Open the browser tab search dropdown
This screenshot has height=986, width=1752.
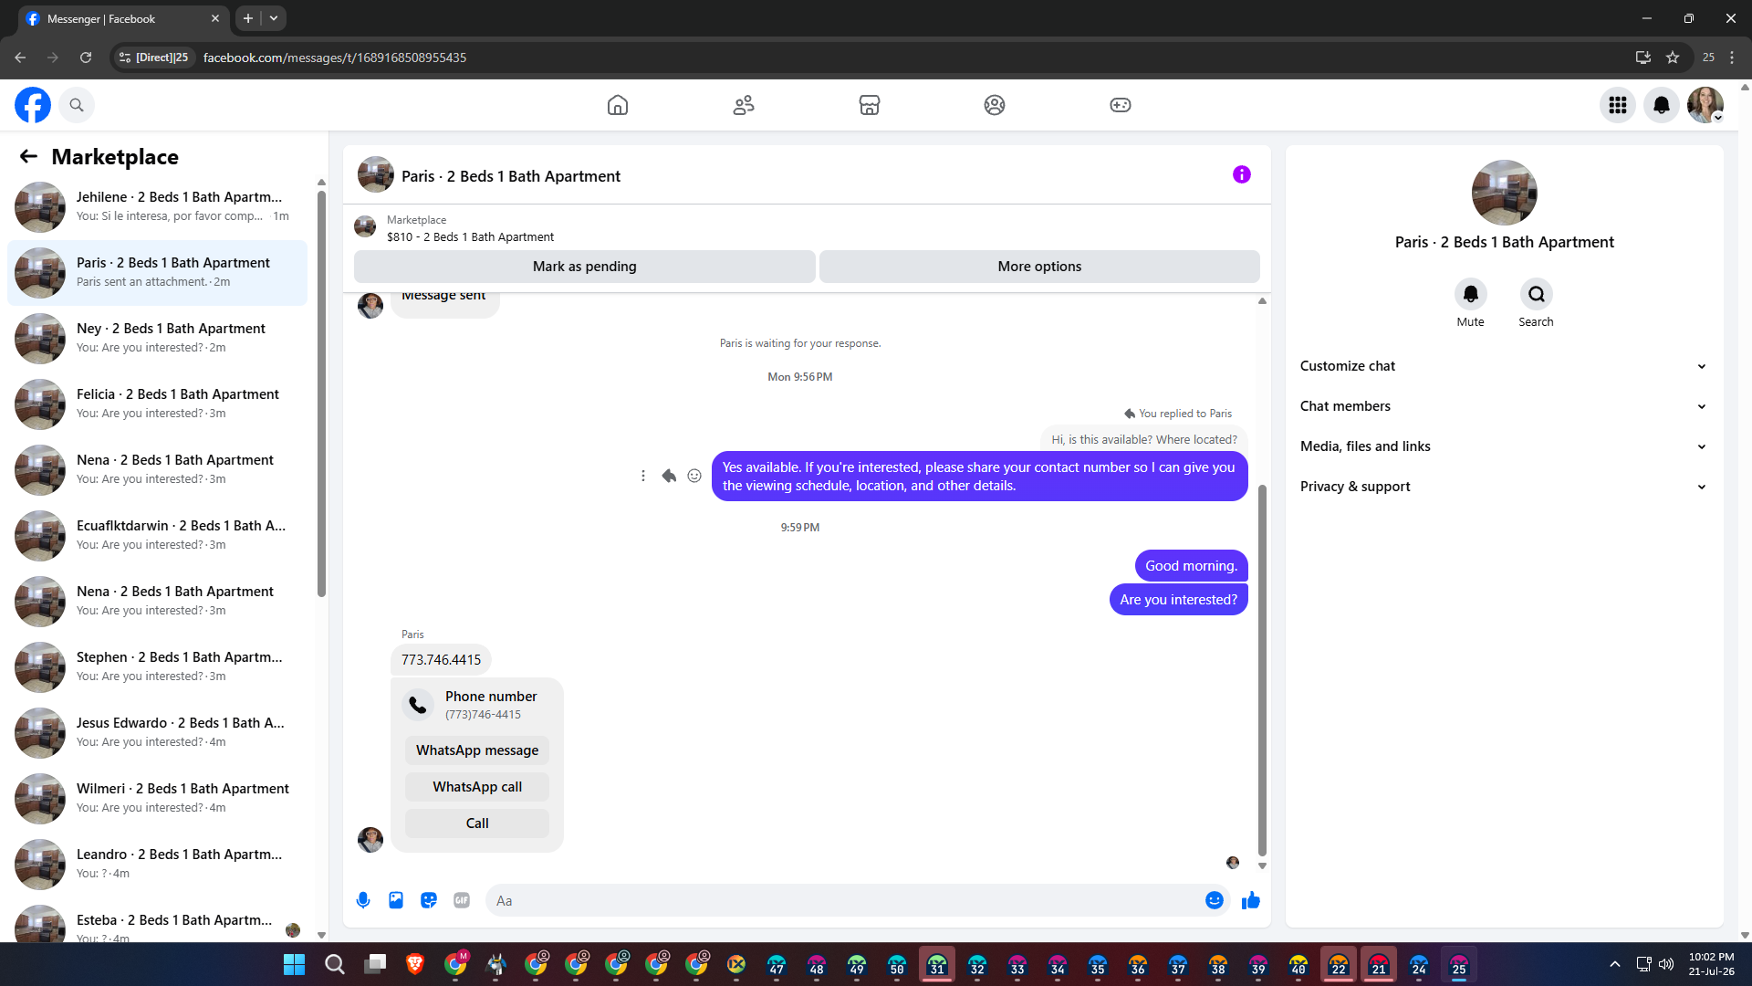pyautogui.click(x=274, y=18)
